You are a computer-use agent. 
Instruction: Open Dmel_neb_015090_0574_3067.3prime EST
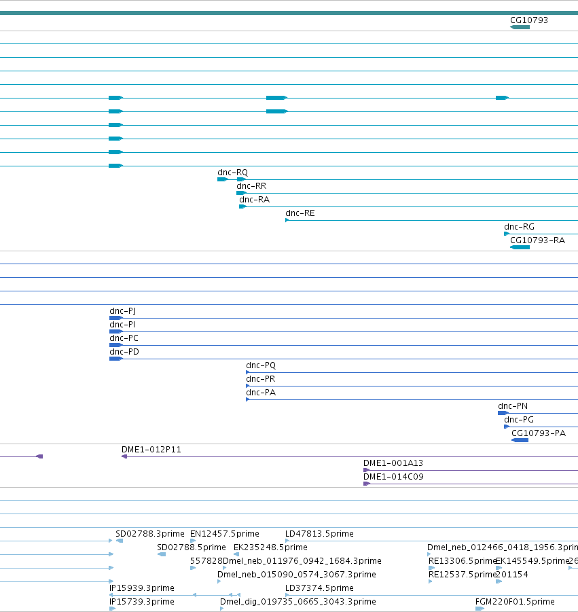297,575
